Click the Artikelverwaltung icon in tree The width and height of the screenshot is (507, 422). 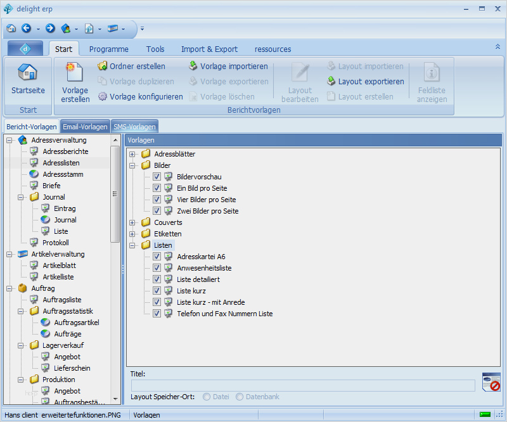23,254
